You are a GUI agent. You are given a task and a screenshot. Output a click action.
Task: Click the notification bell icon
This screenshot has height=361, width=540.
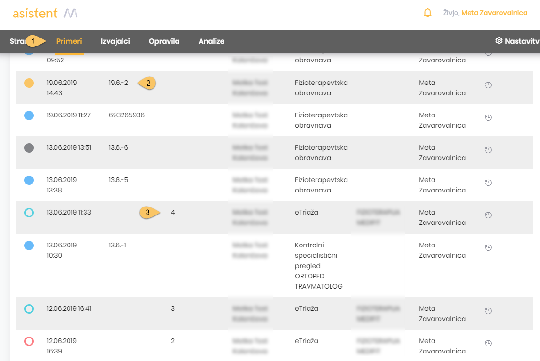427,13
